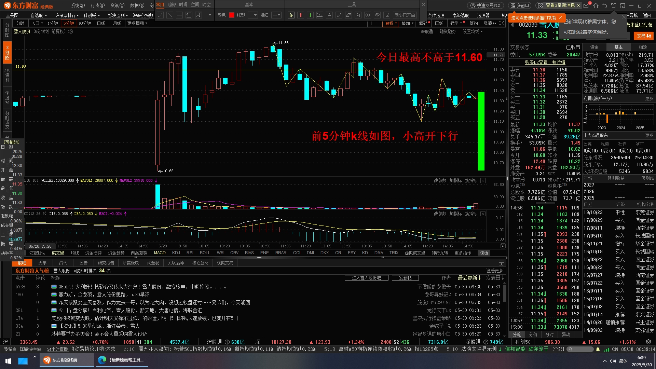Click the volume icon in system tray
This screenshot has width=656, height=369.
click(613, 361)
